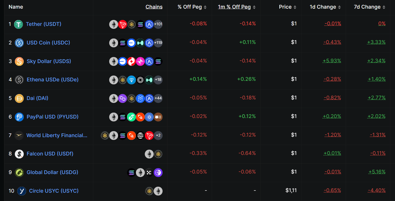The height and width of the screenshot is (201, 395).
Task: Click the Chains column header
Action: coord(154,7)
